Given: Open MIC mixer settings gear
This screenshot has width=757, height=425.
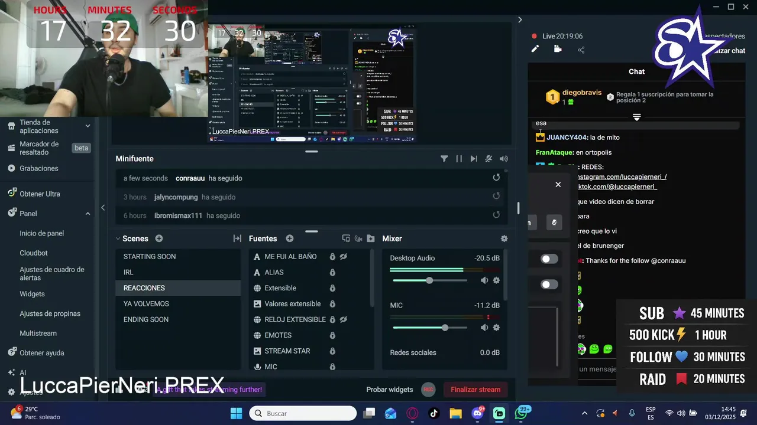Looking at the screenshot, I should point(496,328).
